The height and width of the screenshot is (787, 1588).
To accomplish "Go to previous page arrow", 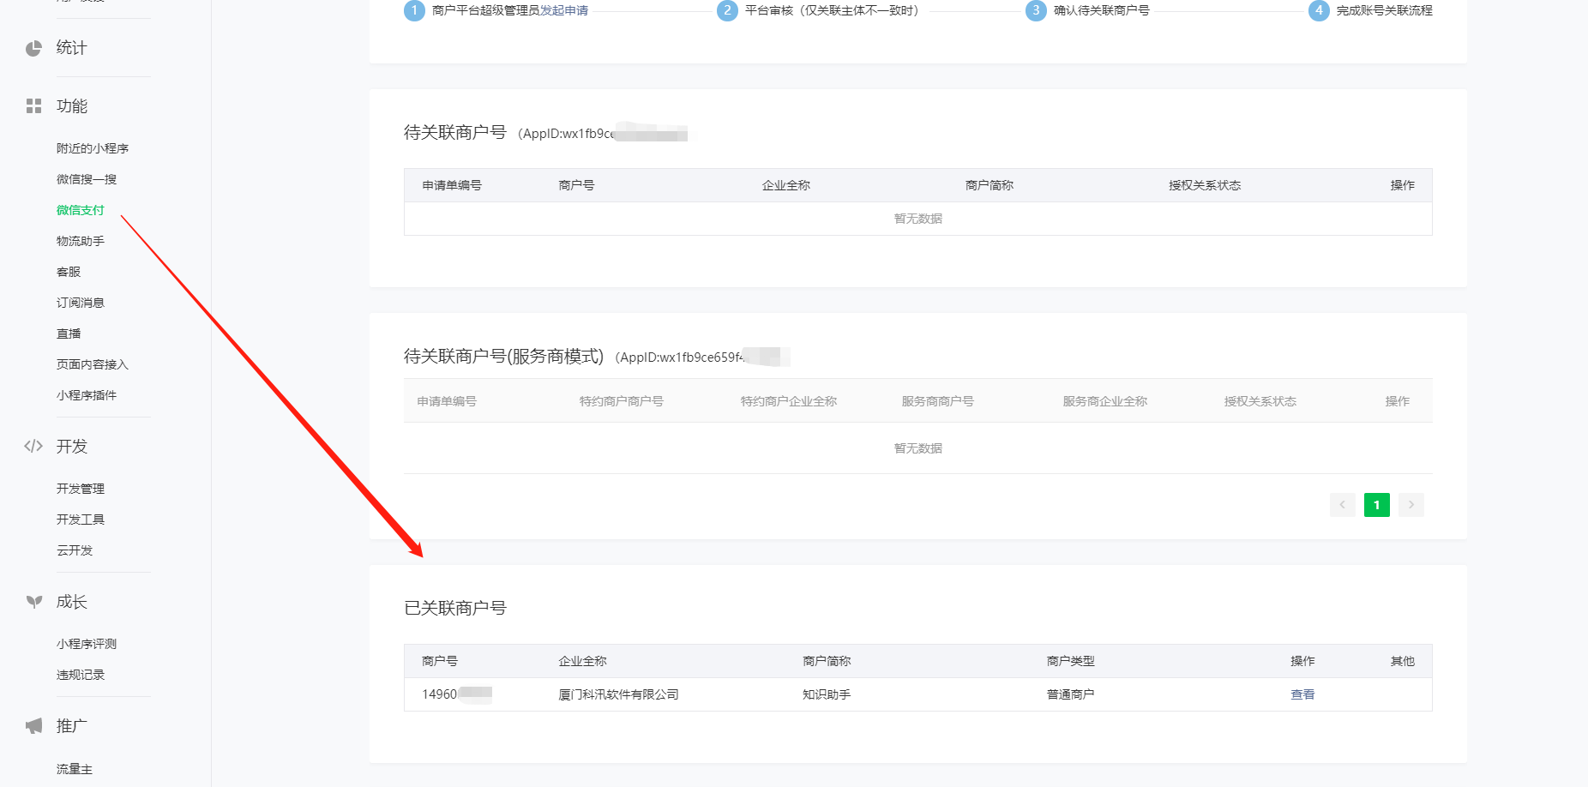I will pos(1343,505).
